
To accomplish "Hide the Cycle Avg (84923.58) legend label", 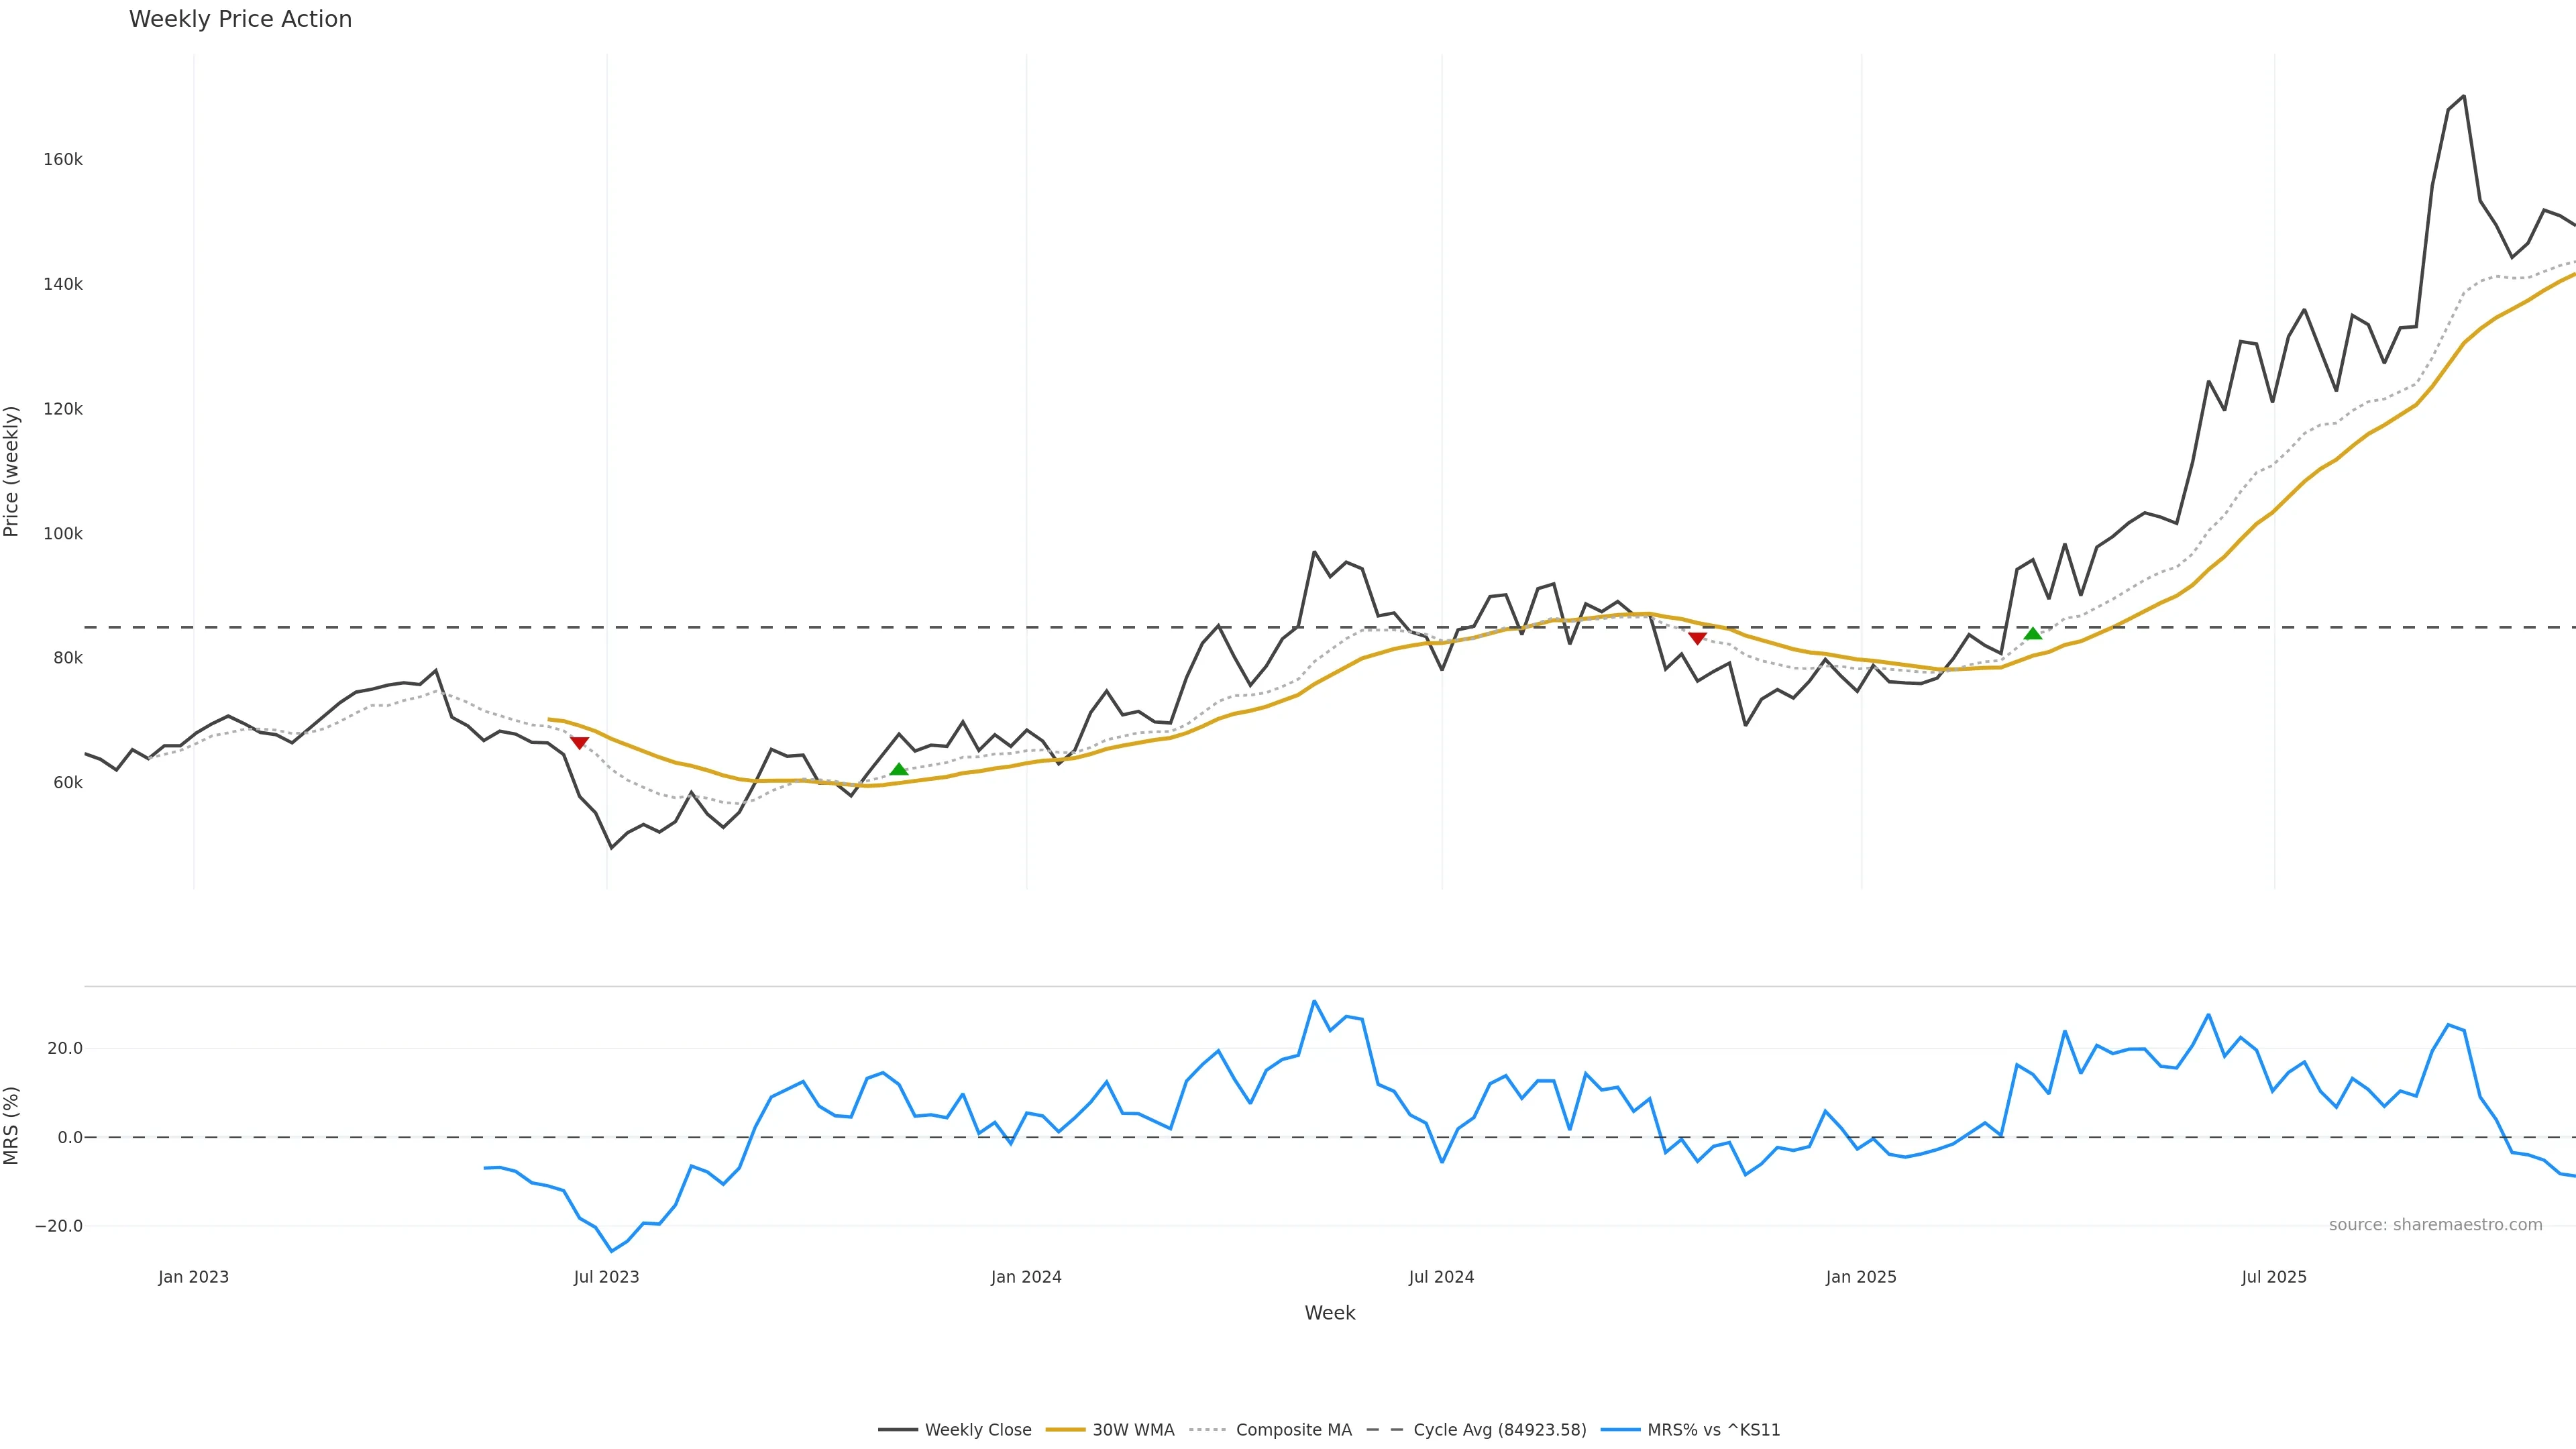I will point(1499,1430).
